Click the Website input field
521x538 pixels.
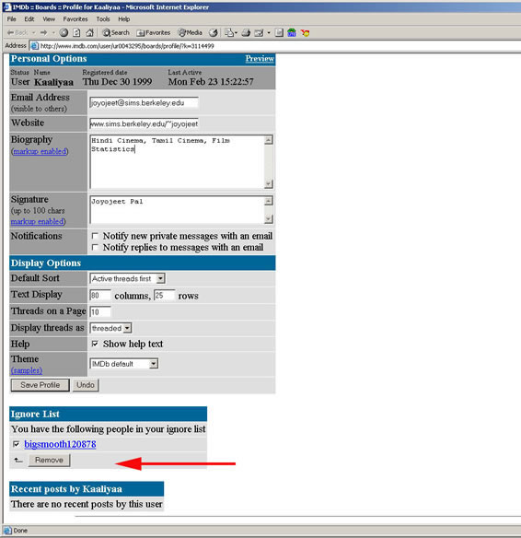(x=144, y=123)
